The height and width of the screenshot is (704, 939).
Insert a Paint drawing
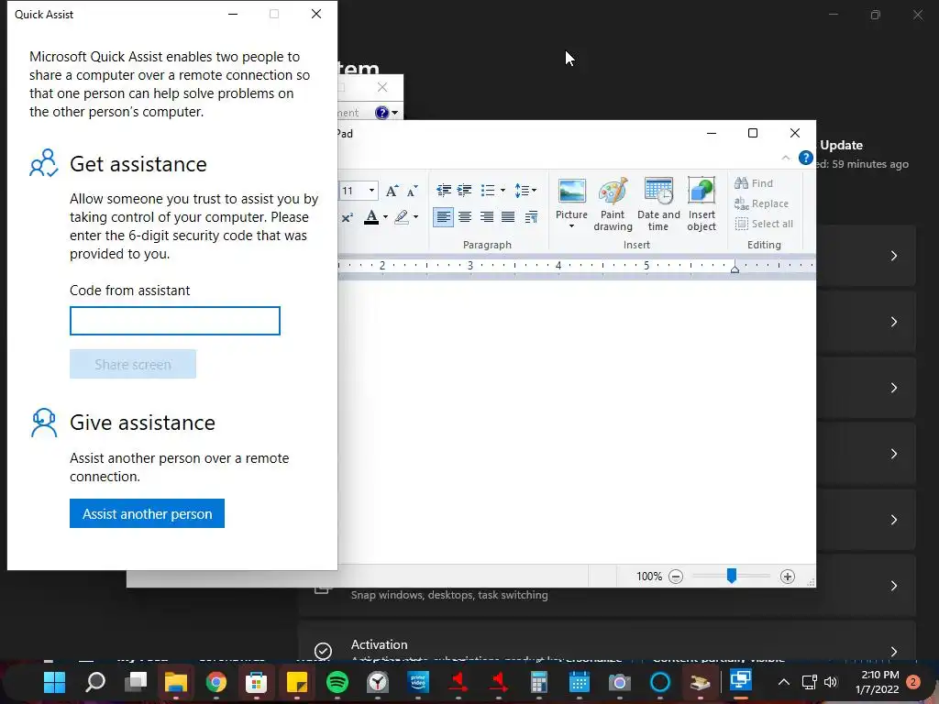tap(613, 203)
